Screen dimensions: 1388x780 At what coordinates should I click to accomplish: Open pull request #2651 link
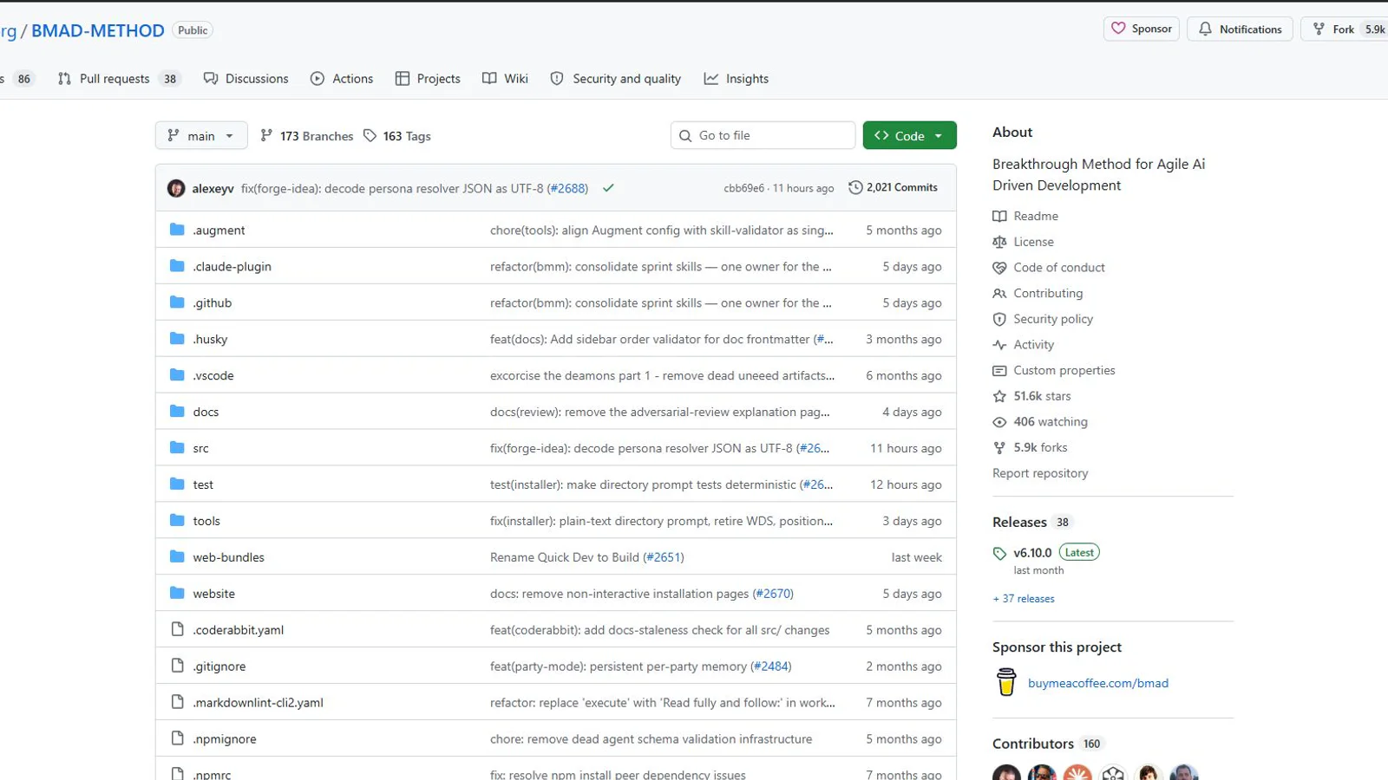click(664, 557)
